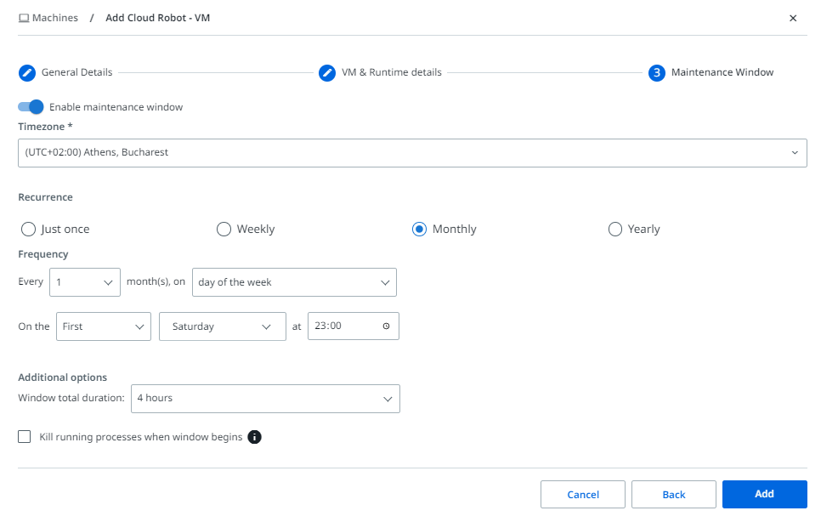Click the Add Cloud Robot - VM breadcrumb text
The height and width of the screenshot is (522, 821).
[x=157, y=18]
